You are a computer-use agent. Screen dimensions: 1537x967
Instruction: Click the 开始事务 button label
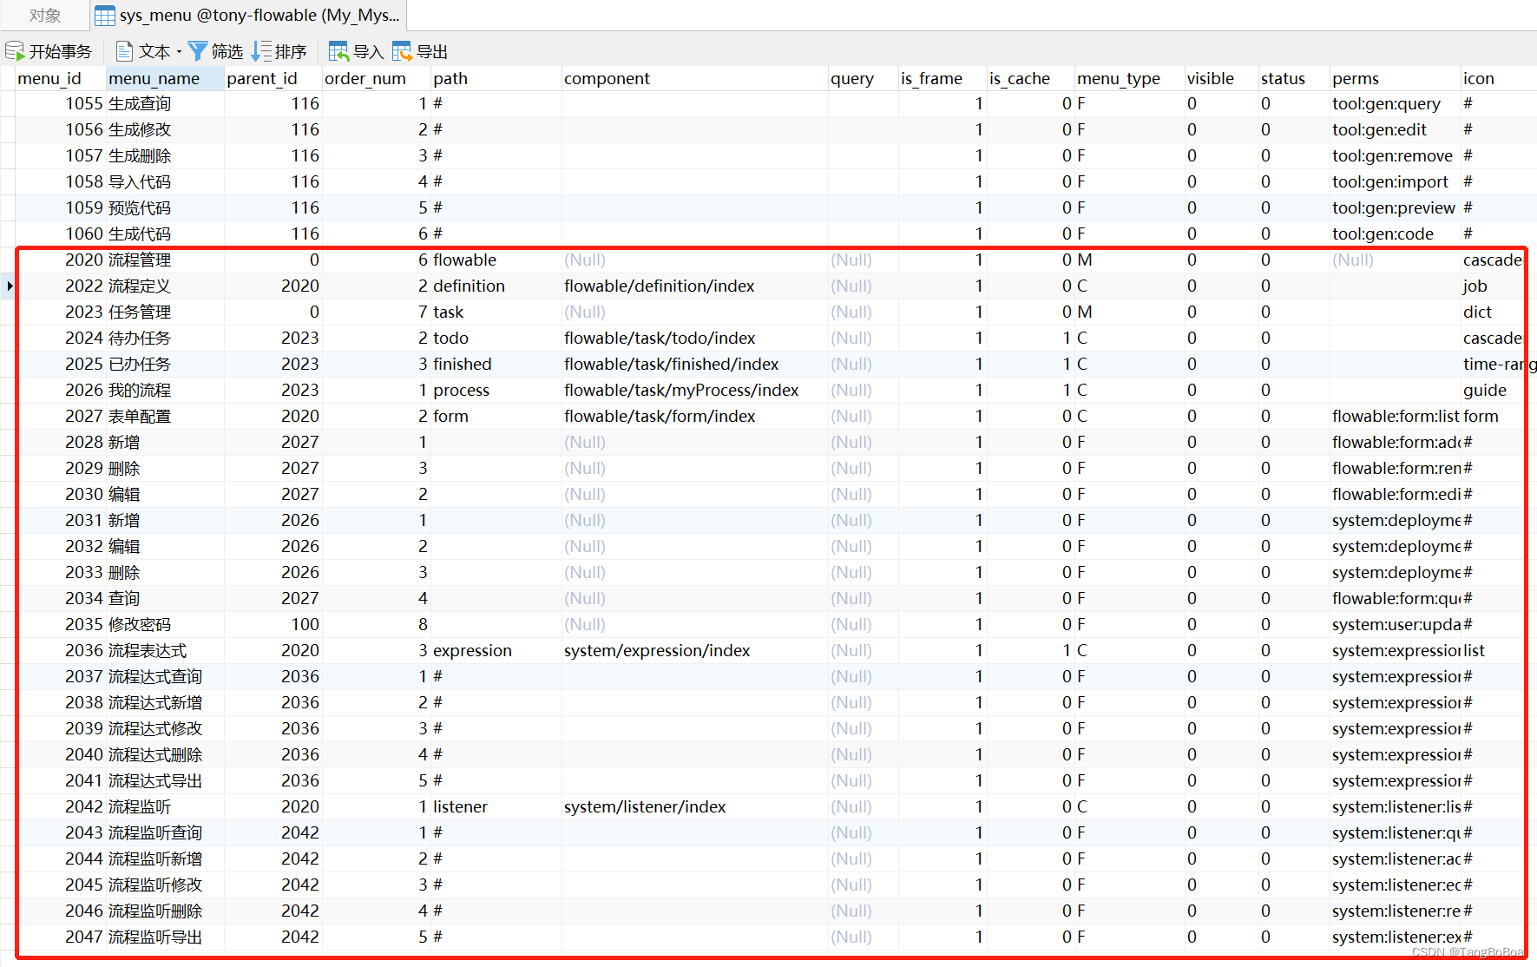click(x=60, y=52)
